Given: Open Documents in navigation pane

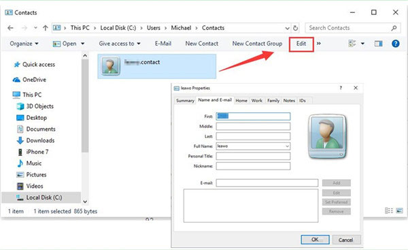Looking at the screenshot, I should click(x=35, y=129).
